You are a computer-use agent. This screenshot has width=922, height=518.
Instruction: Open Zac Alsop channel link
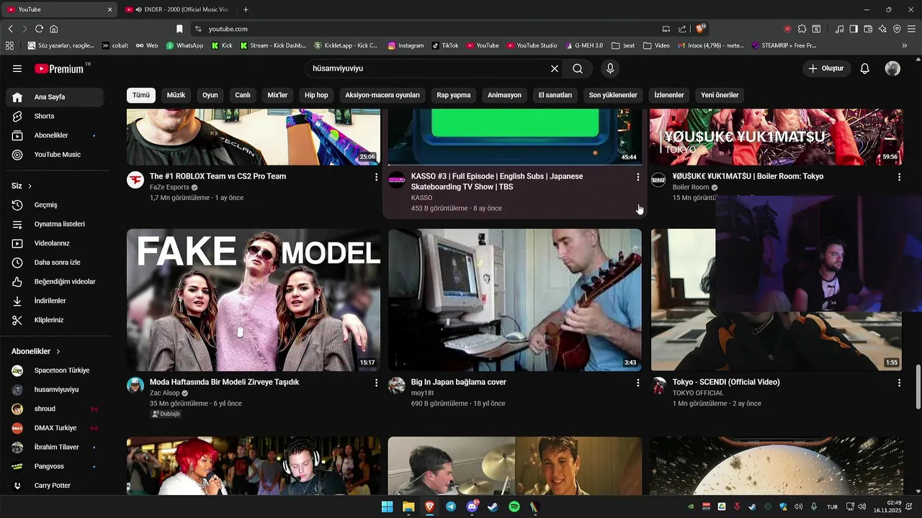click(x=165, y=394)
